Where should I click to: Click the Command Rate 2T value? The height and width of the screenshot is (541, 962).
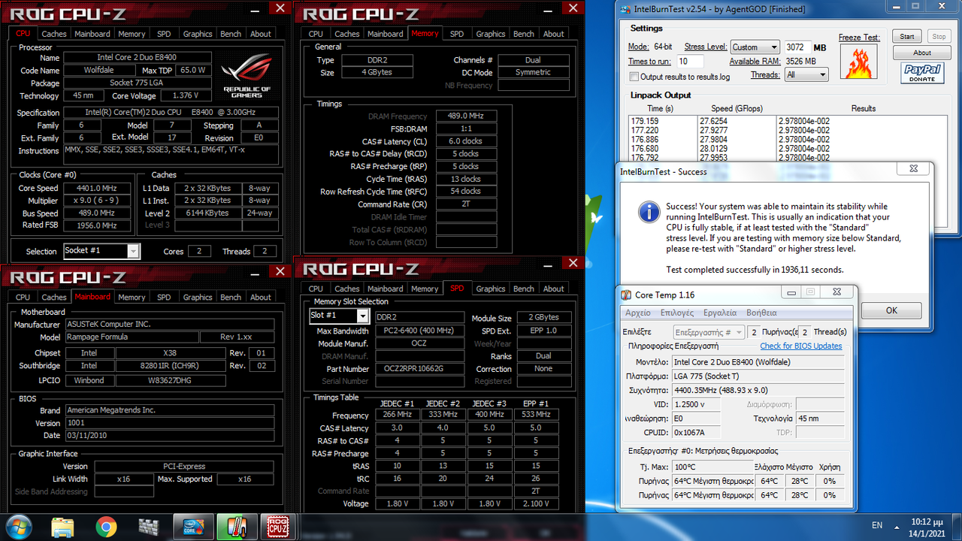pyautogui.click(x=465, y=204)
